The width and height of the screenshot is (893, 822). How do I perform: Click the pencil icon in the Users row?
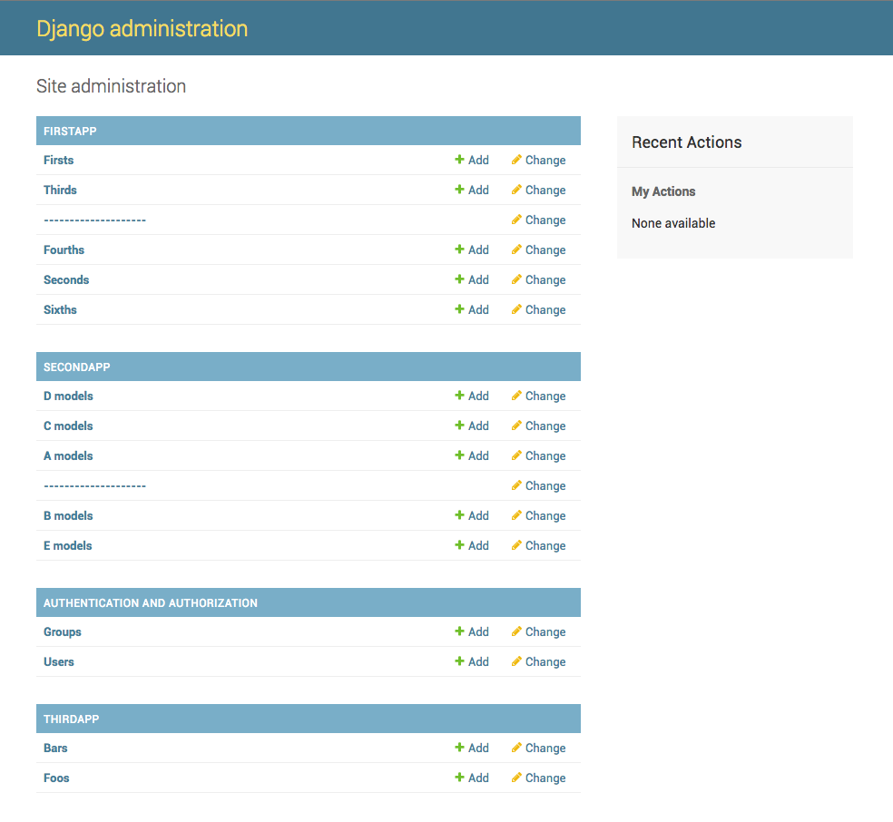tap(516, 661)
